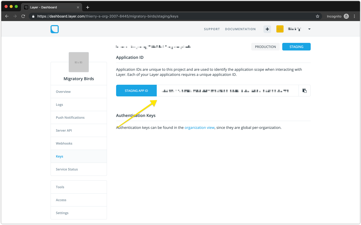
Task: Click the browser back arrow
Action: 7,16
